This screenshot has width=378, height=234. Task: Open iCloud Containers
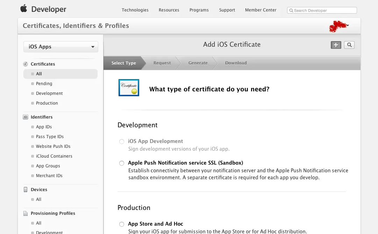pos(54,156)
